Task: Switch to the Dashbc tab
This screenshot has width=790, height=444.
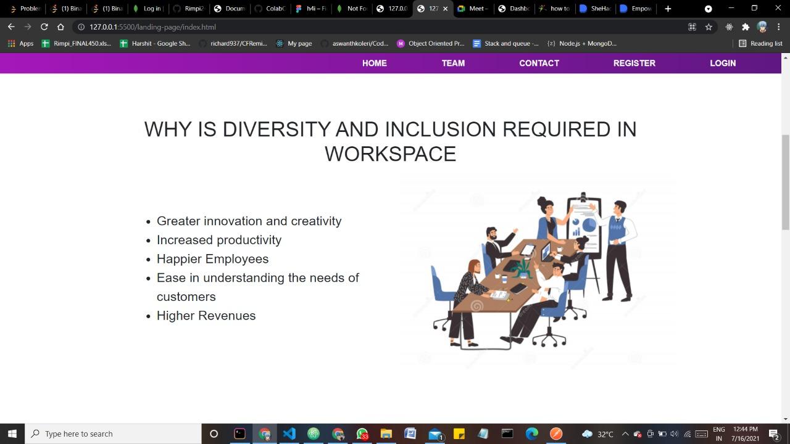Action: coord(514,9)
